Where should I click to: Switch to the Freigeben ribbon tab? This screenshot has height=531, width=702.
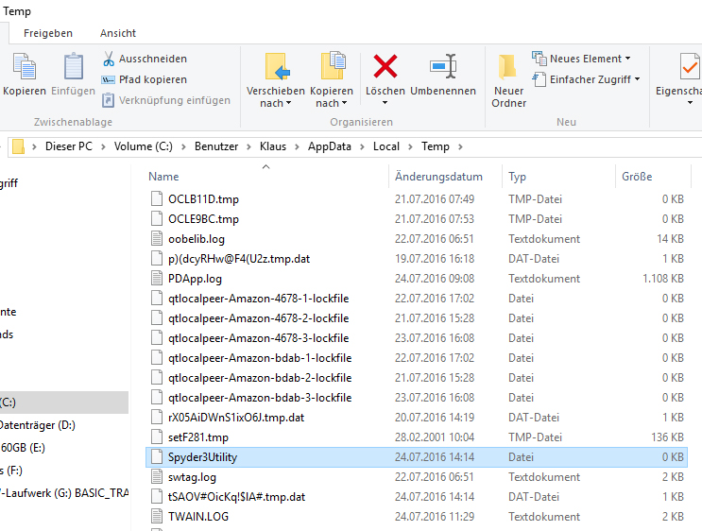pyautogui.click(x=48, y=33)
